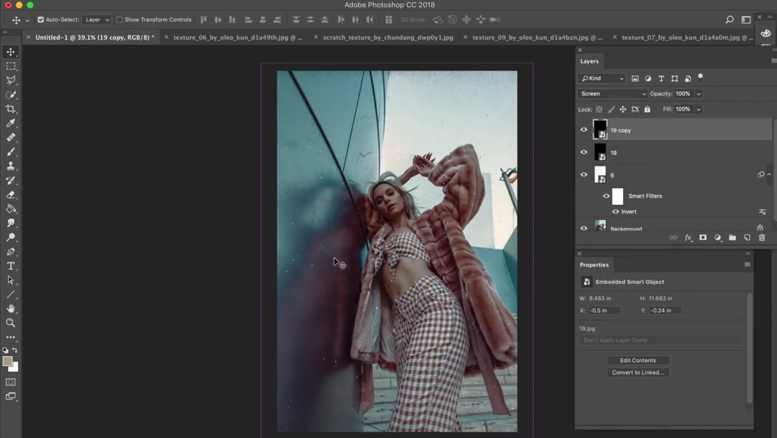Open the Screen blend mode dropdown
Image resolution: width=777 pixels, height=438 pixels.
[612, 94]
